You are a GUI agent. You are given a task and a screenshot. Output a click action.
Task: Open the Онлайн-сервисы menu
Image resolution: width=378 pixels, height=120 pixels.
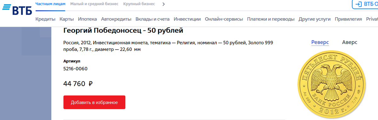coord(224,19)
